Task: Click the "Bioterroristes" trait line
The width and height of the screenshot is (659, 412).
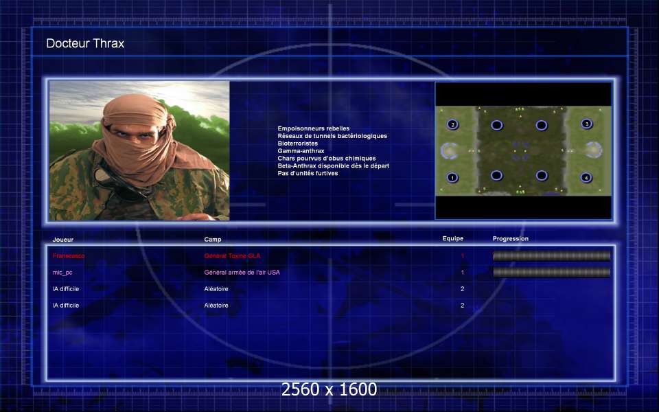Action: point(297,144)
